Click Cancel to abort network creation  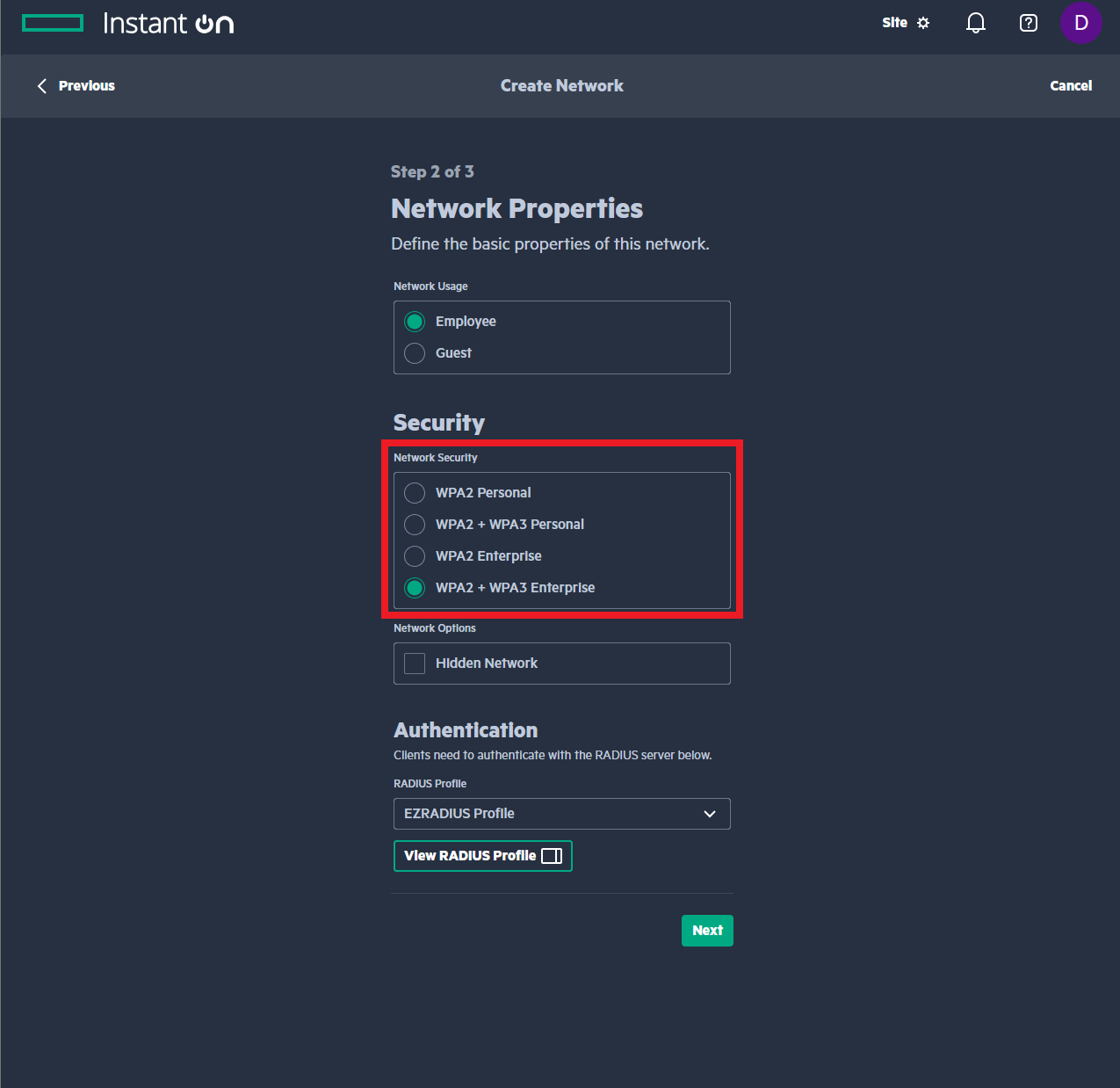(1071, 85)
